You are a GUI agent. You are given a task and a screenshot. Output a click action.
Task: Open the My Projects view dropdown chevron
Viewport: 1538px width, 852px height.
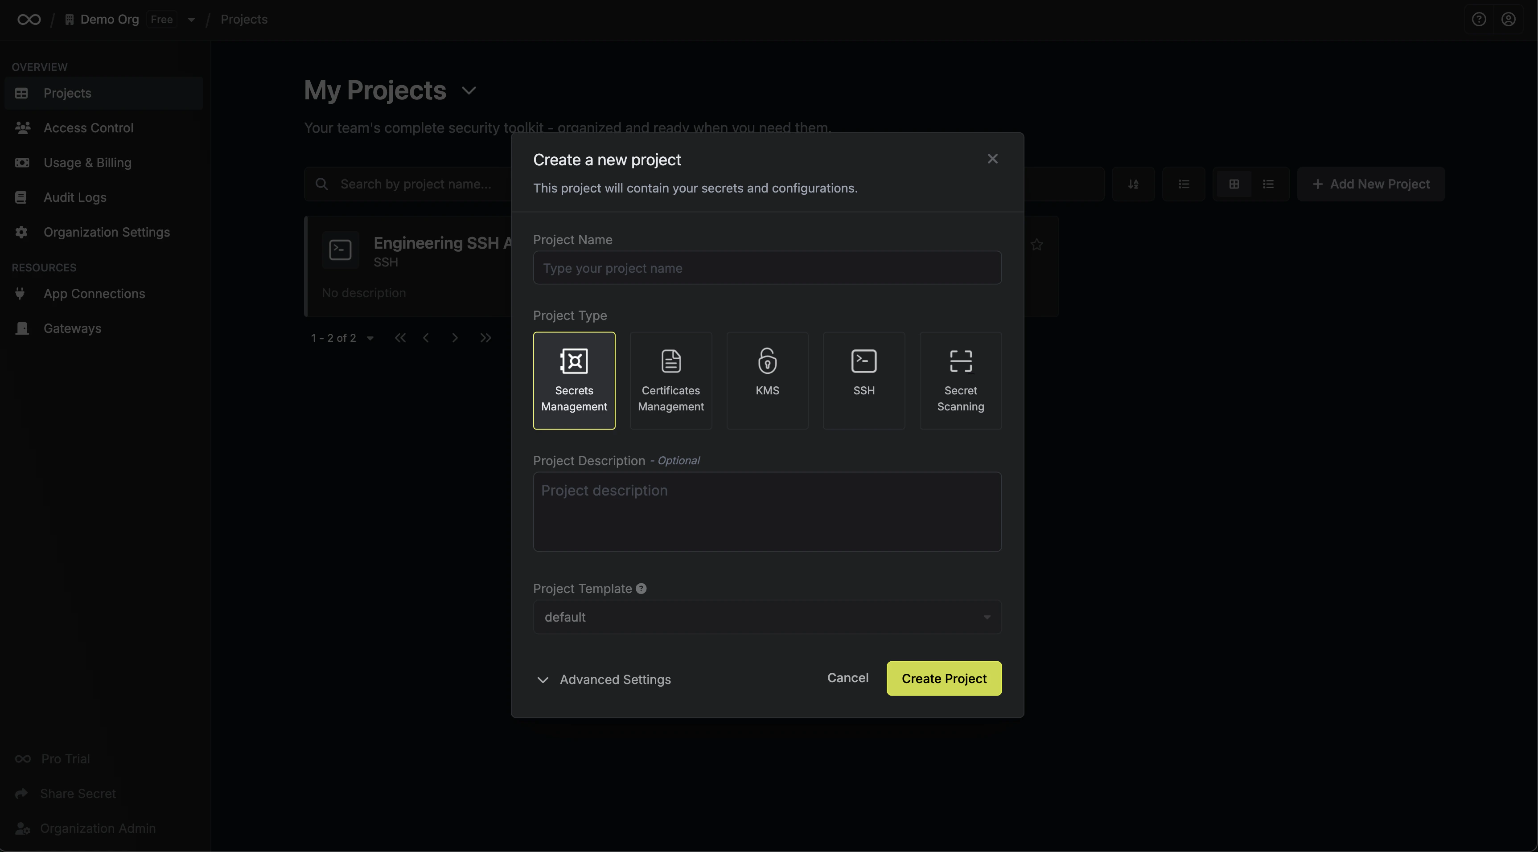point(469,91)
